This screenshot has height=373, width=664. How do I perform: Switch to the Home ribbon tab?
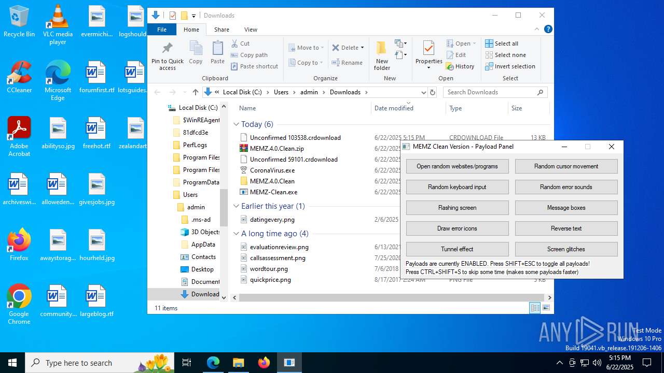coord(191,30)
